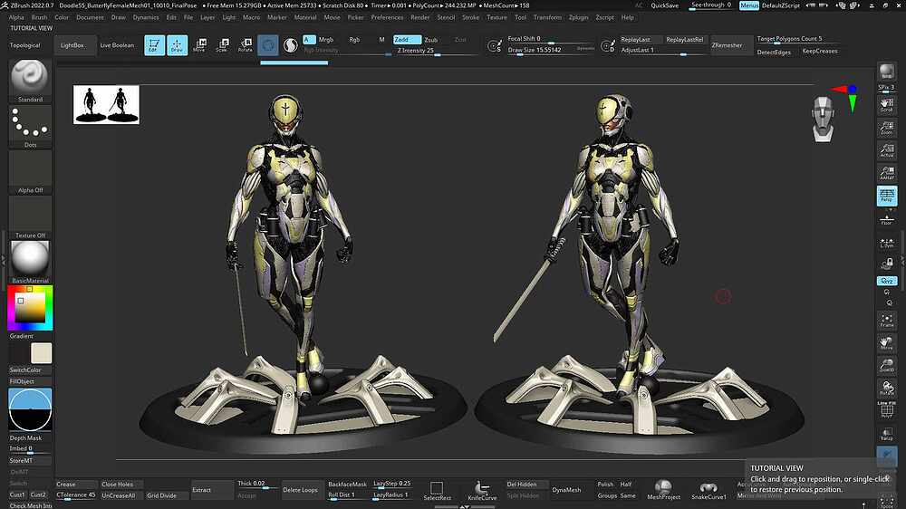The image size is (906, 509).
Task: Open the Transform menu
Action: (547, 17)
